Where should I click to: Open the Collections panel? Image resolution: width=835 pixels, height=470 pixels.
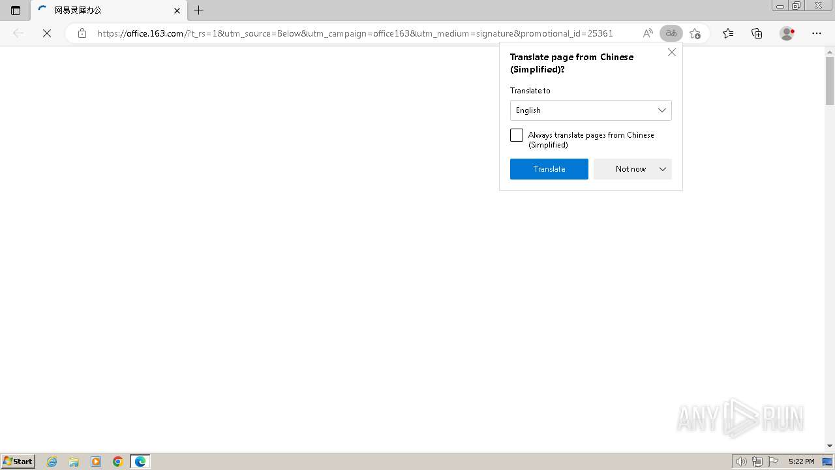[757, 33]
